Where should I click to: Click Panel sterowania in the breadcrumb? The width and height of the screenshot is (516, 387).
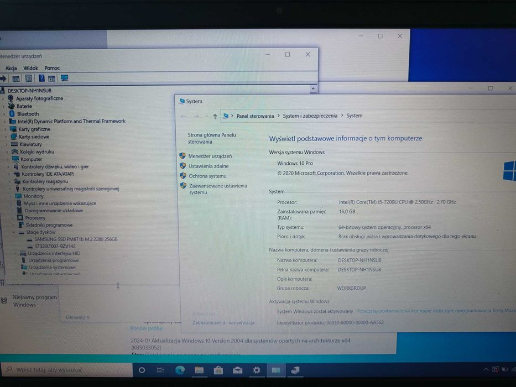click(x=255, y=116)
